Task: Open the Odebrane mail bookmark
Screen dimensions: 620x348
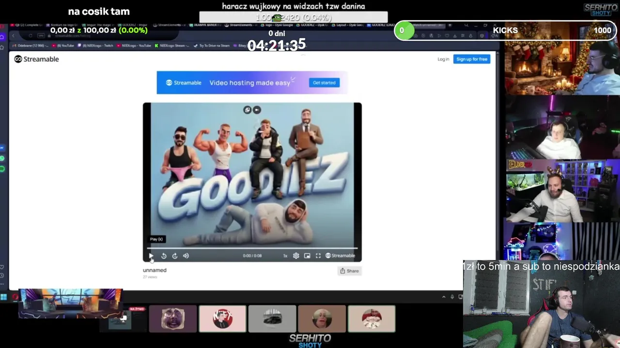Action: [31, 45]
